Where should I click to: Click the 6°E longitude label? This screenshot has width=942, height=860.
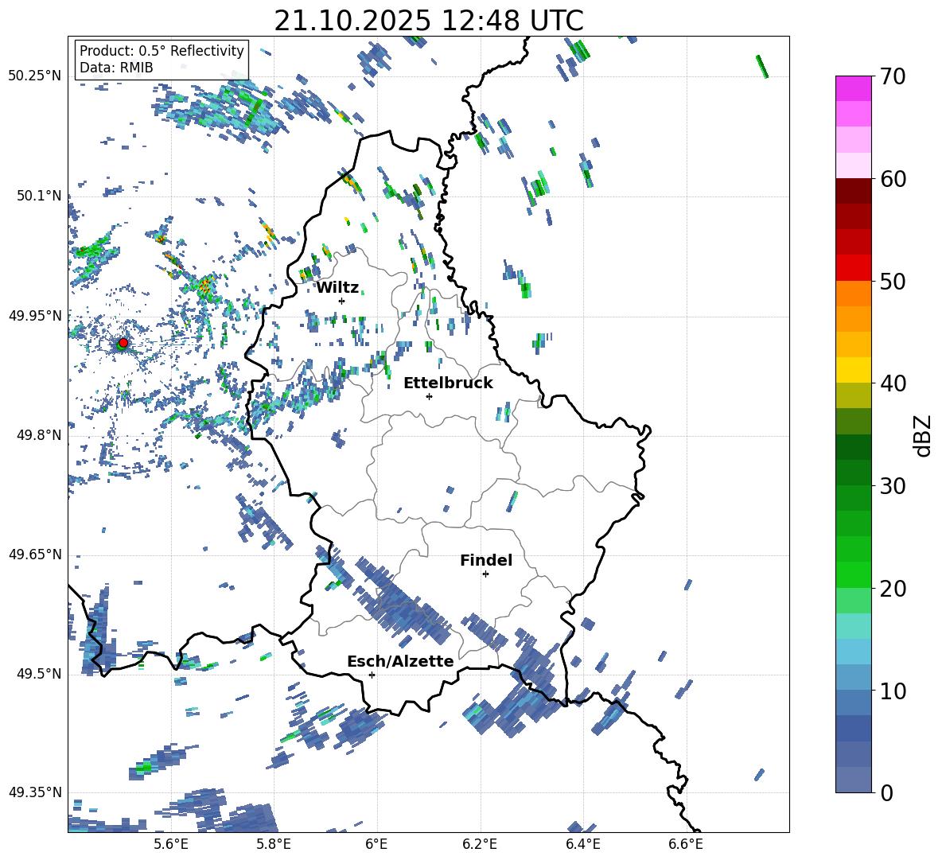click(376, 844)
